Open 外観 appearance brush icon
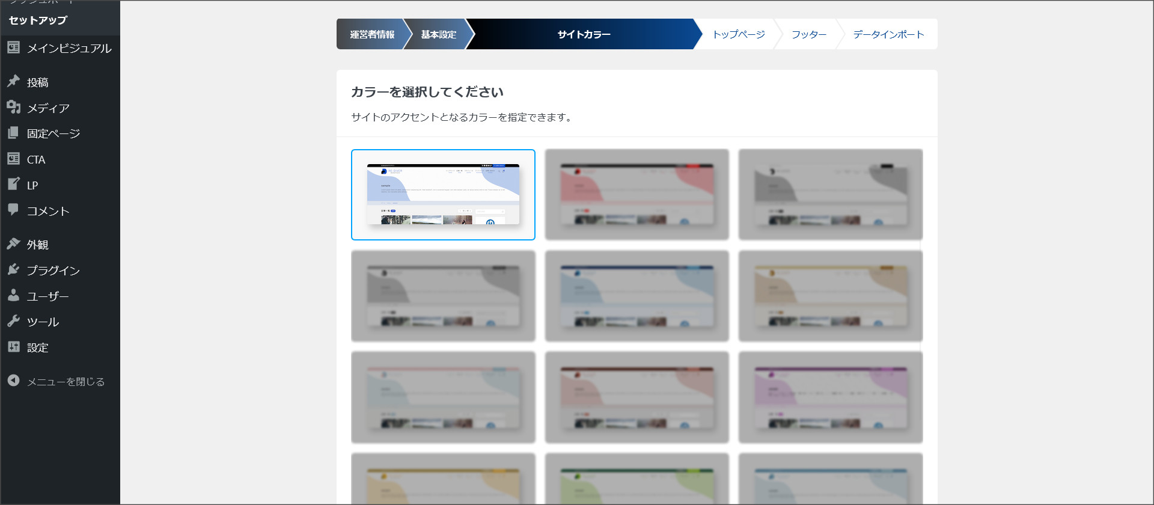 [x=13, y=244]
